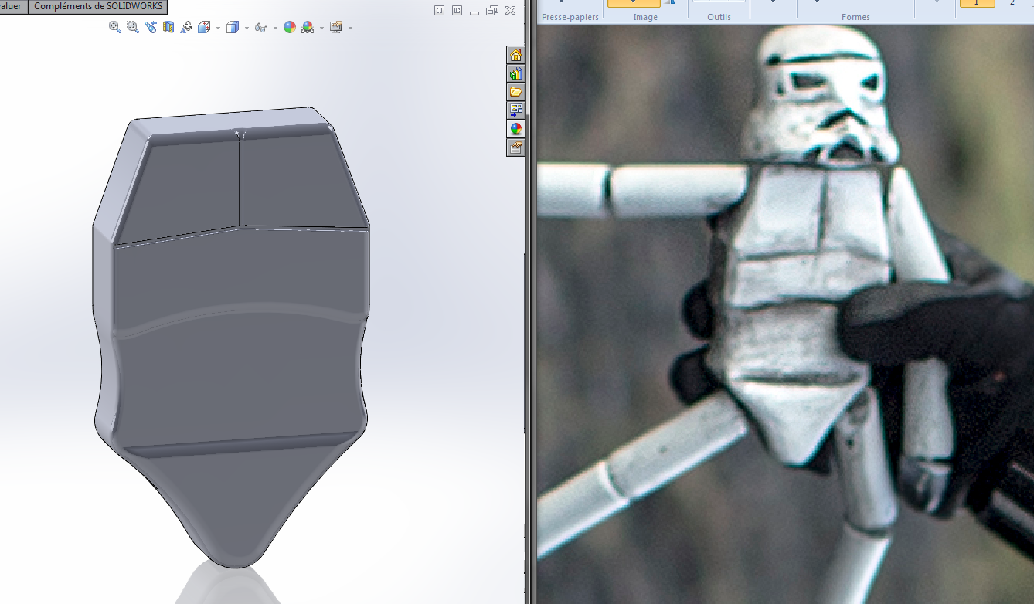
Task: Expand the Apply Scene dropdown arrow
Action: 321,28
